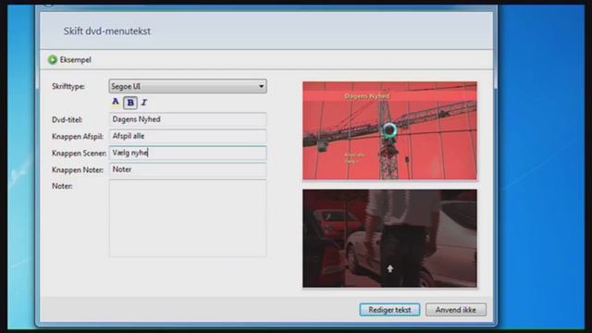Click the Rediger tekst button
592x333 pixels.
pyautogui.click(x=389, y=310)
